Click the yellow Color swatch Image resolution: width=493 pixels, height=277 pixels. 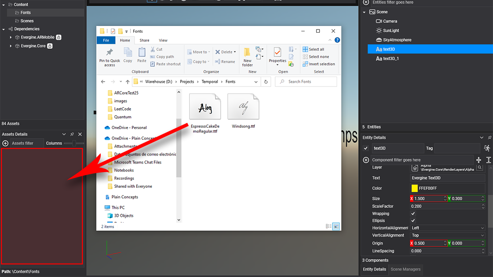click(x=415, y=189)
